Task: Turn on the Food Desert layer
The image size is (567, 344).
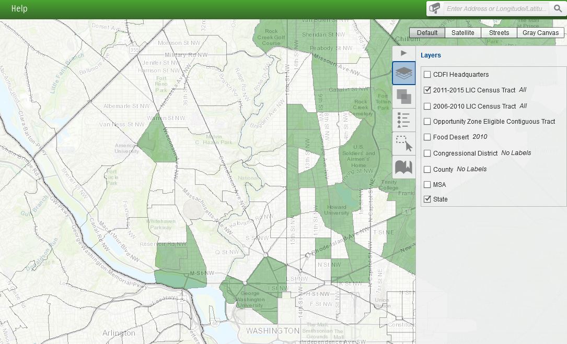Action: pyautogui.click(x=427, y=137)
